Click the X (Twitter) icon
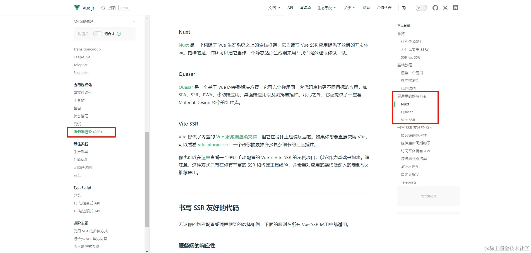The width and height of the screenshot is (531, 253). [445, 8]
